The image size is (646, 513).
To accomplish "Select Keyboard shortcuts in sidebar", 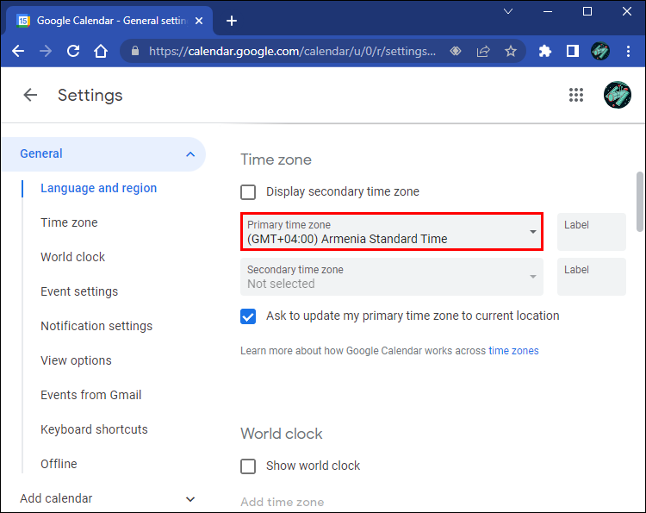I will point(94,429).
